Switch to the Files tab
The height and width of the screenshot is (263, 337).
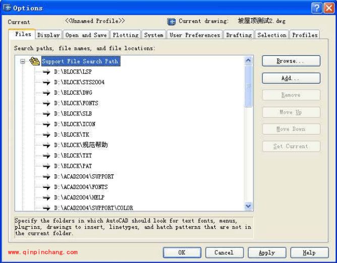[x=22, y=34]
